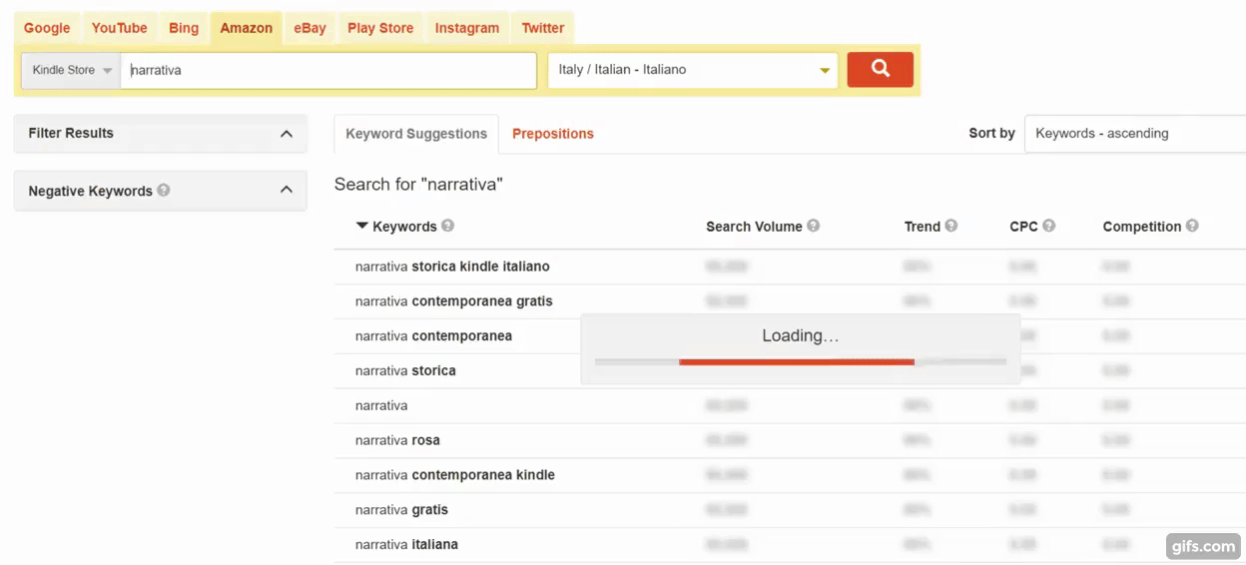Switch to the Prepositions tab
This screenshot has height=565, width=1246.
[x=552, y=134]
